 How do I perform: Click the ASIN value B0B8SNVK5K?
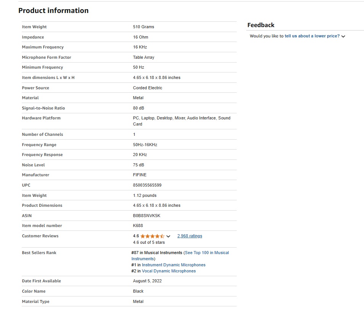point(146,216)
